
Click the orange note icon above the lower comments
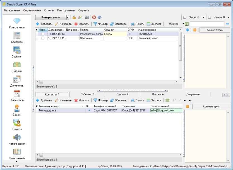coord(188,106)
